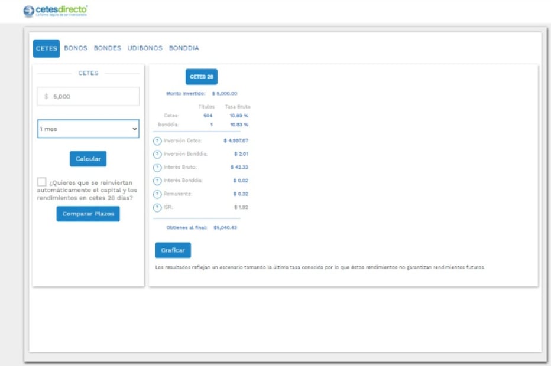Image resolution: width=551 pixels, height=366 pixels.
Task: Click the '¿Quieres que se reinviertan' checkbox label text
Action: 87,190
